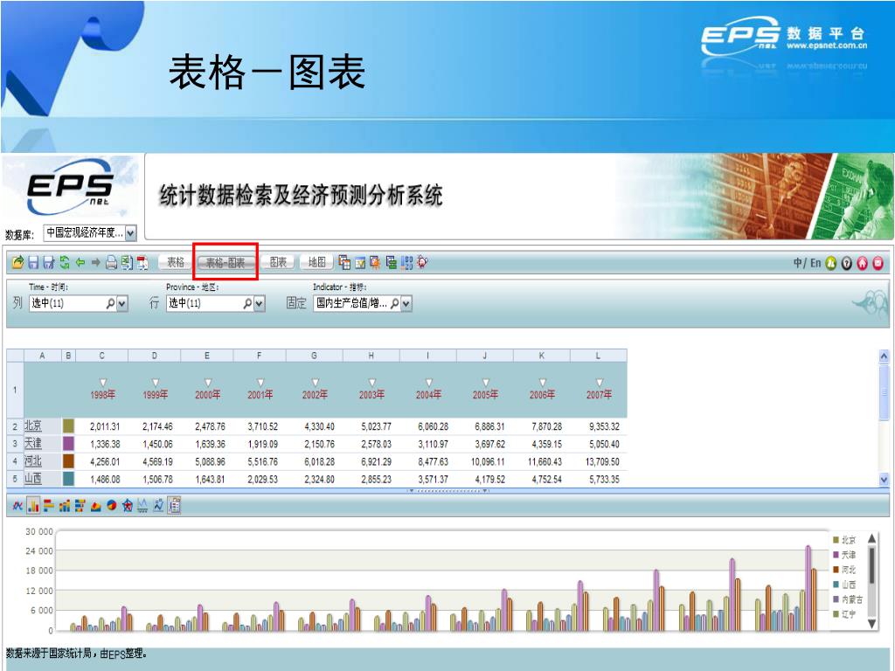
Task: Click the 北京 olive color swatch in table
Action: 68,425
